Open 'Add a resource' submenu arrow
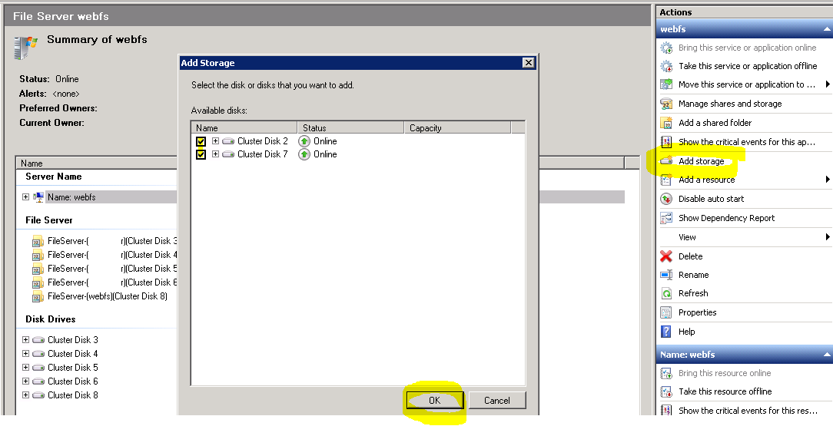This screenshot has width=833, height=426. click(x=828, y=180)
